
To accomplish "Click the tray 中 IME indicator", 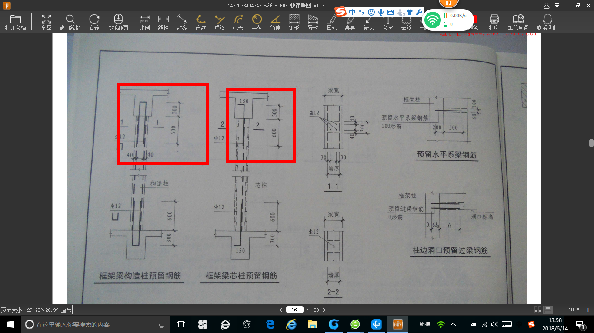I will coord(519,324).
